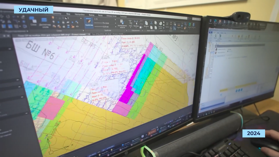The image size is (279, 157).
Task: Switch to the Топоплан ribbon tab
Action: click(x=123, y=16)
